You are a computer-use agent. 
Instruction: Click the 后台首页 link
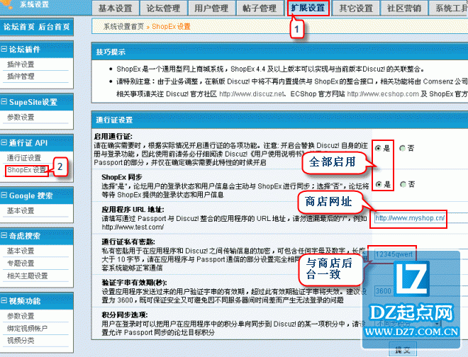click(55, 26)
